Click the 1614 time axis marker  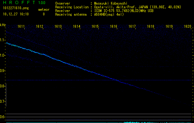pos(76,26)
